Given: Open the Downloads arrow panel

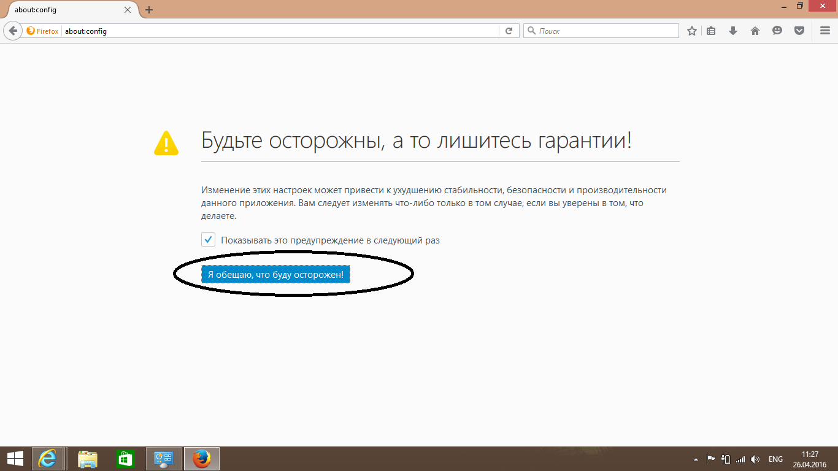Looking at the screenshot, I should pyautogui.click(x=732, y=31).
